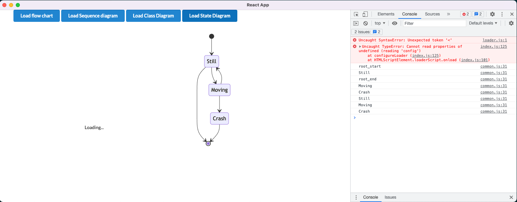The image size is (517, 202).
Task: Open the three-dot DevTools menu
Action: [x=502, y=14]
